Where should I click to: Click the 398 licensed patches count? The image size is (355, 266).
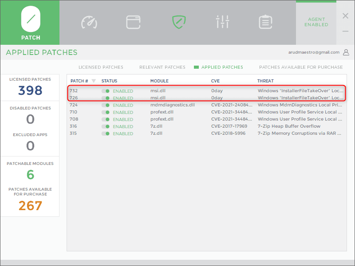pos(30,90)
